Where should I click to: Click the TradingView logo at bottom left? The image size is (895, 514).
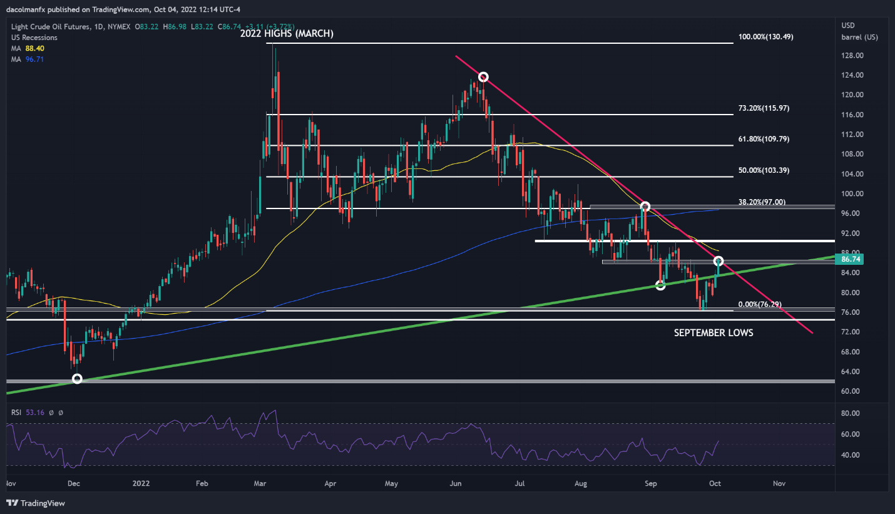coord(36,503)
